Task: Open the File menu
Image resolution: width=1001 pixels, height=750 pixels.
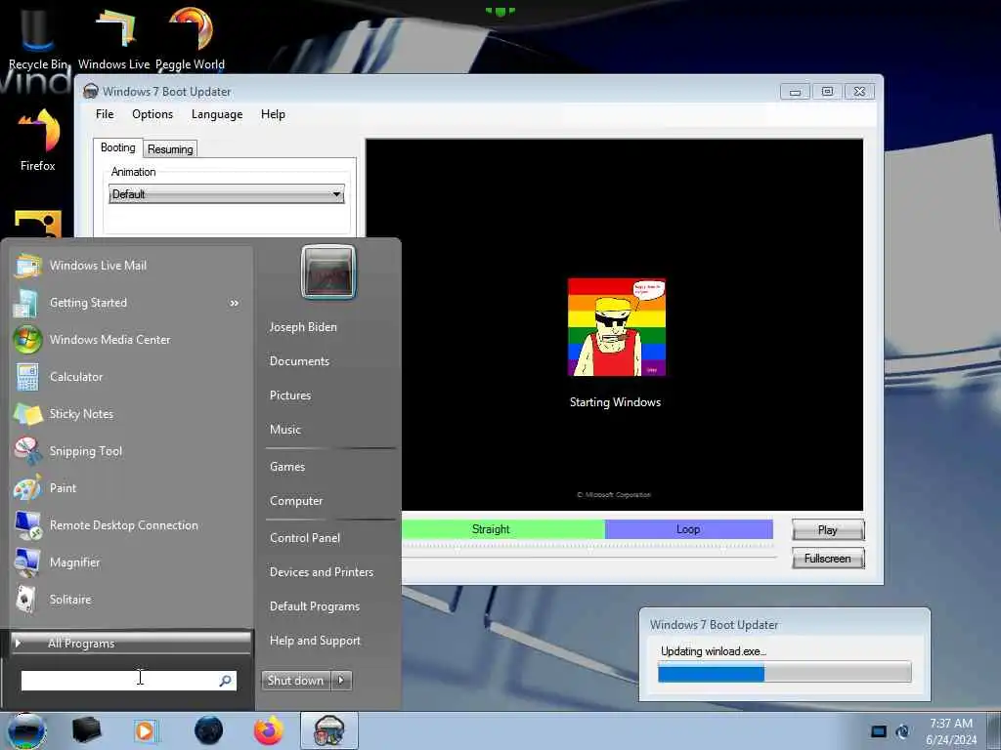Action: pyautogui.click(x=105, y=114)
